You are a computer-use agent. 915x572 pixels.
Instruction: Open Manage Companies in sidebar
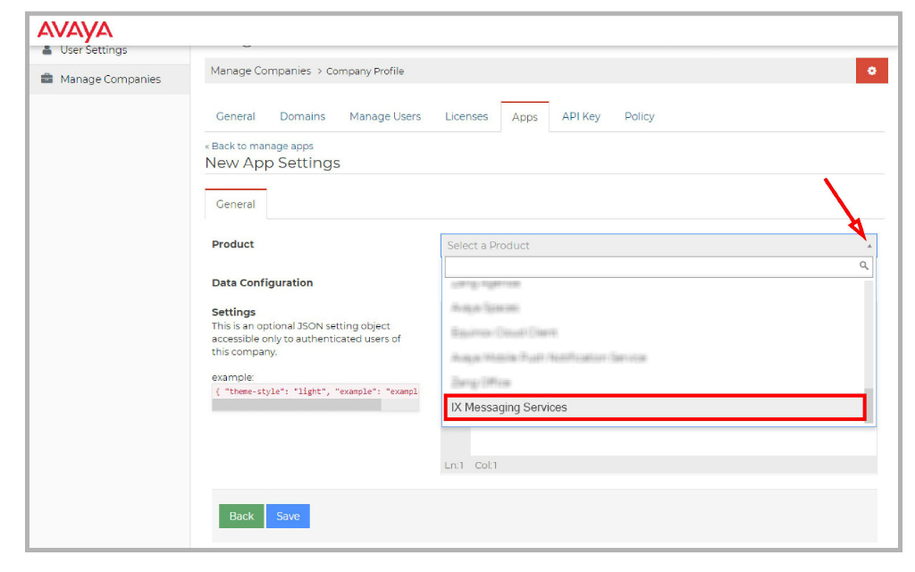(x=110, y=79)
